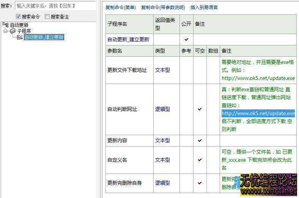Click the highlighted http://www.ok5.net/update.exe text
Viewport: 299px width, 198px height.
coord(258,113)
